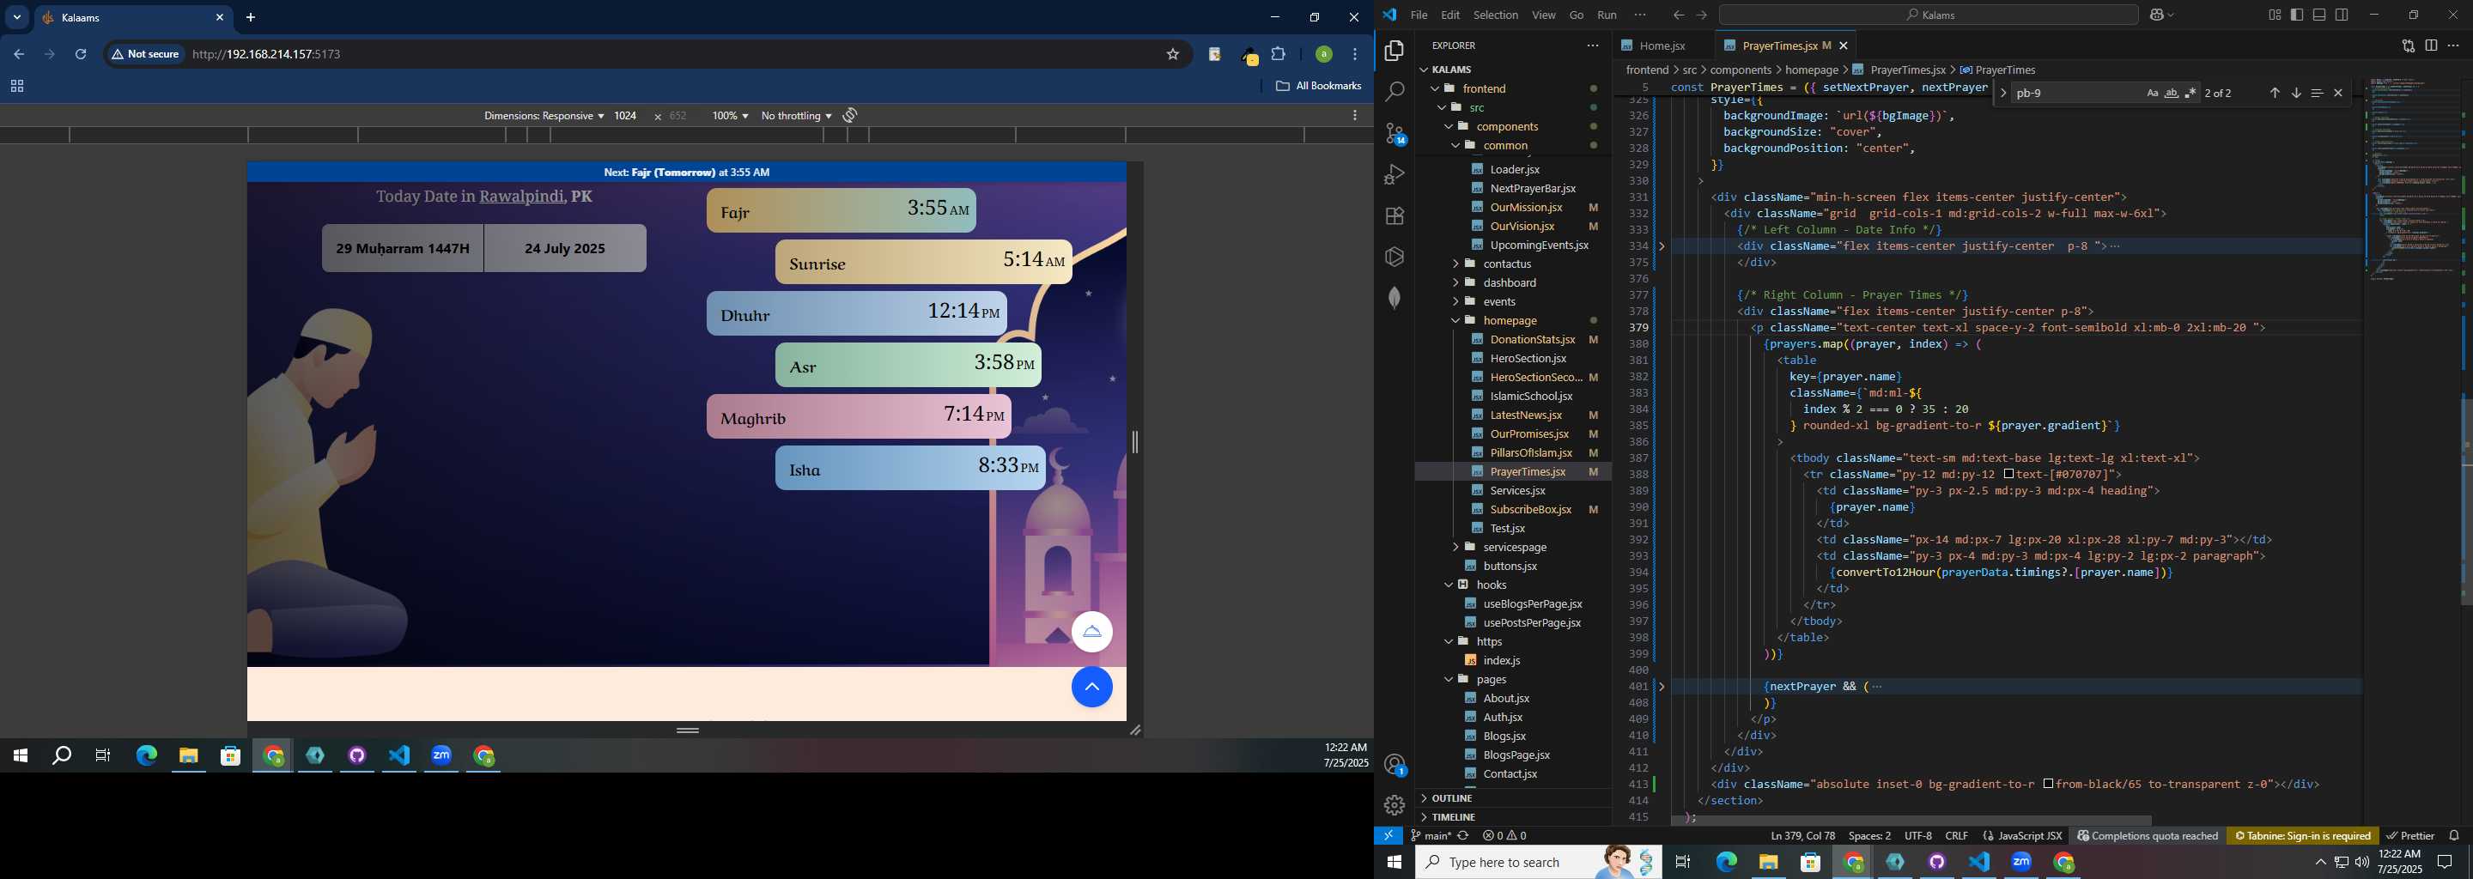Click Open Changes icon above the editor
The image size is (2473, 879).
pos(2408,45)
